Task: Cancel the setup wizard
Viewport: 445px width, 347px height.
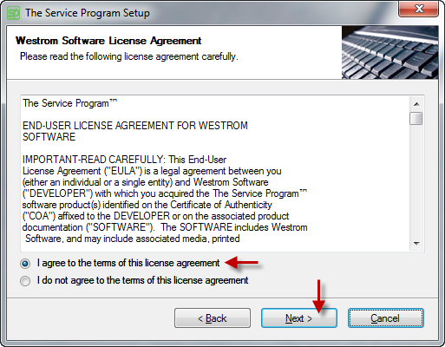Action: coord(386,318)
